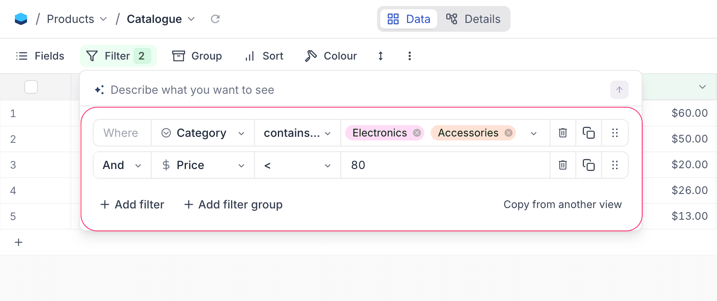Change the And conjunction dropdown
This screenshot has height=301, width=717.
point(122,165)
